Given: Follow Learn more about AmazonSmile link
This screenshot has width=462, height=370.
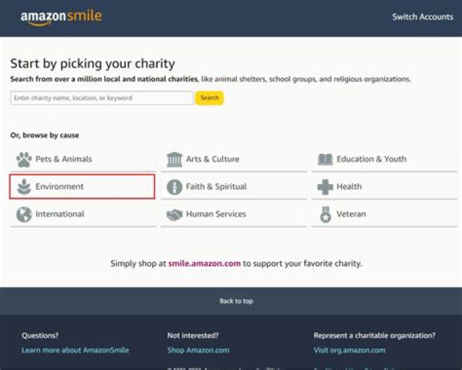Looking at the screenshot, I should [75, 350].
